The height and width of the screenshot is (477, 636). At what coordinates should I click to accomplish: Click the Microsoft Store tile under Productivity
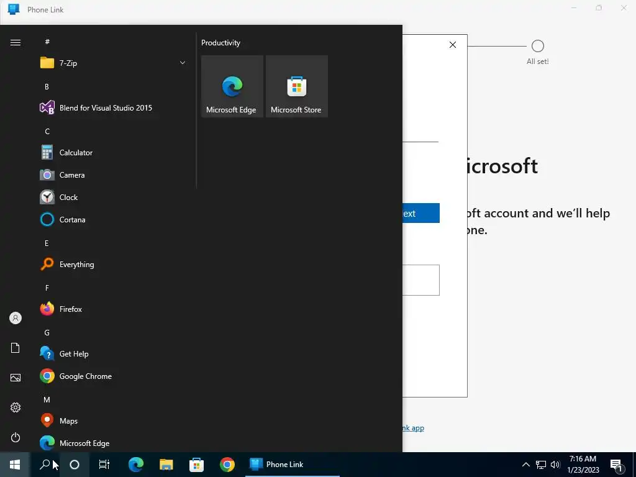(296, 86)
